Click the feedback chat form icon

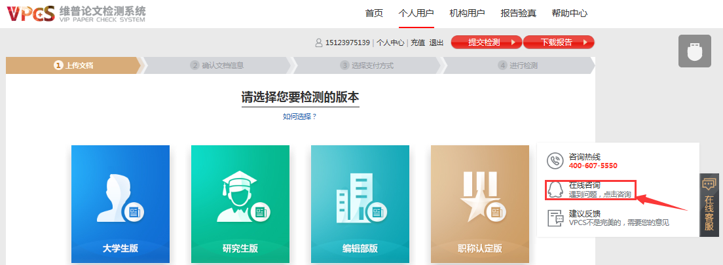(555, 218)
